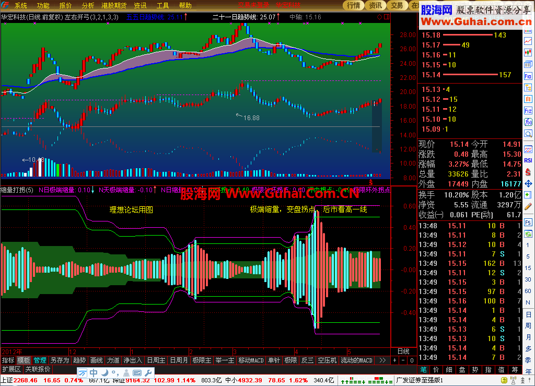Select the 空压机 indicator tab
Image resolution: width=535 pixels, height=386 pixels.
327,360
